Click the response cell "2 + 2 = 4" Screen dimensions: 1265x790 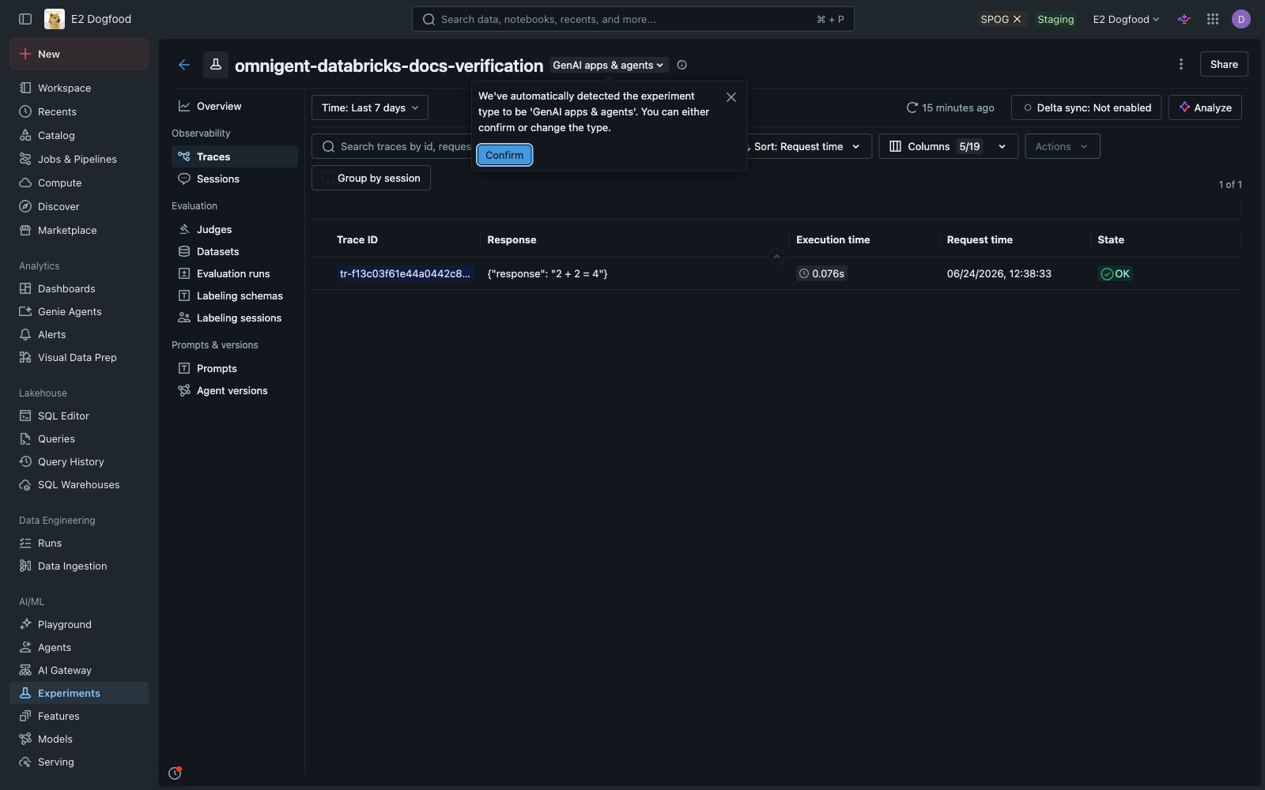[547, 273]
